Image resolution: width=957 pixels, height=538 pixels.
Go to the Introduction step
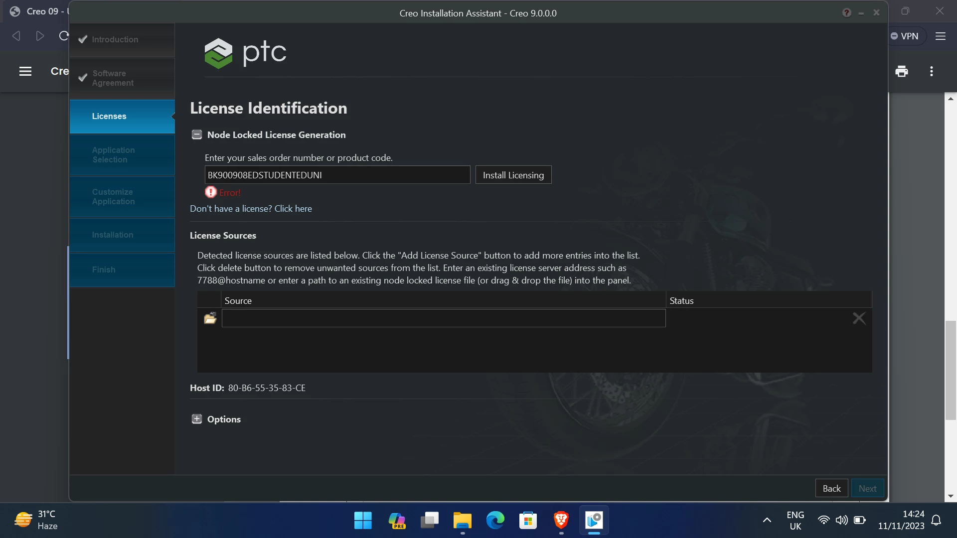point(115,39)
